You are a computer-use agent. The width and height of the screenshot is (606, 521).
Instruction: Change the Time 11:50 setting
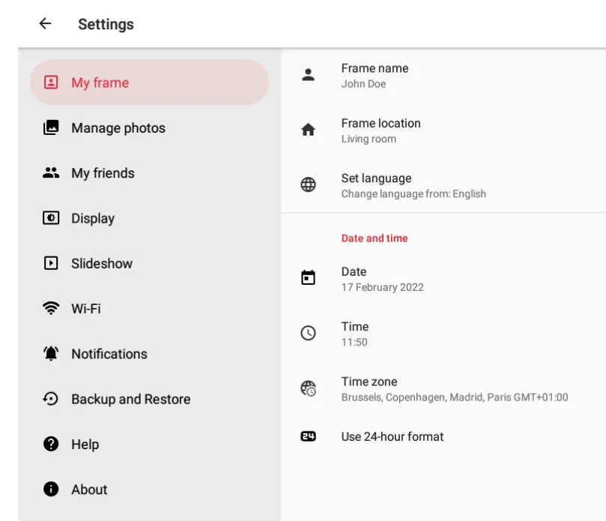coord(355,334)
